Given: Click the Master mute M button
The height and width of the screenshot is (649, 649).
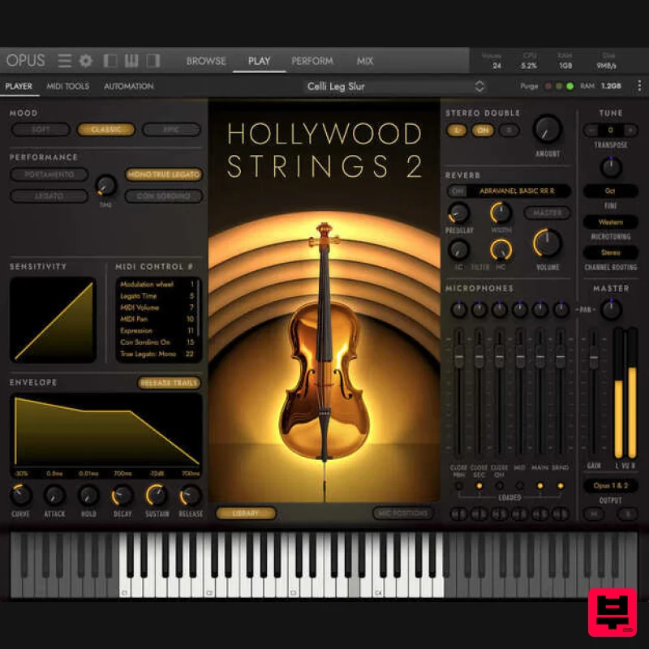Looking at the screenshot, I should pos(594,514).
